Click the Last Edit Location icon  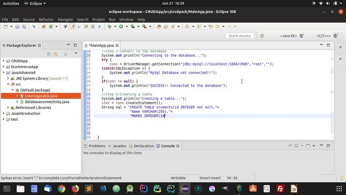(x=211, y=27)
